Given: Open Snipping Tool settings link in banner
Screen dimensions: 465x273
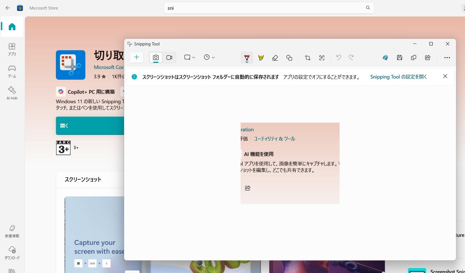Looking at the screenshot, I should (x=398, y=77).
